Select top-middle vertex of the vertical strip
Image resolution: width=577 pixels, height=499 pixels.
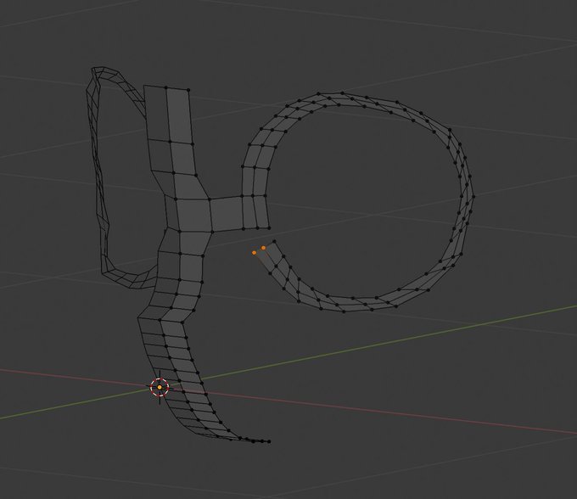[166, 87]
